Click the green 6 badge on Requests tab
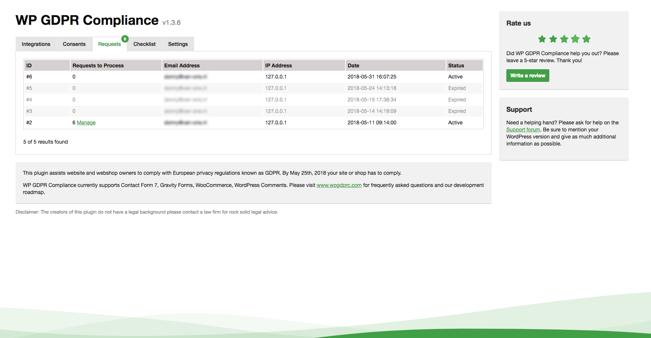 click(125, 39)
